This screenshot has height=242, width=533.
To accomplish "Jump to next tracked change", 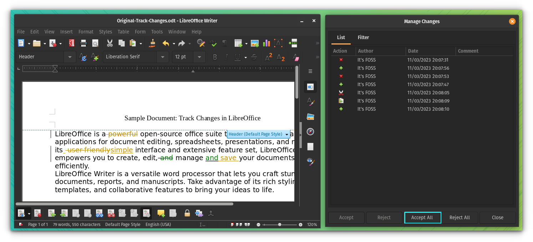I will 64,213.
